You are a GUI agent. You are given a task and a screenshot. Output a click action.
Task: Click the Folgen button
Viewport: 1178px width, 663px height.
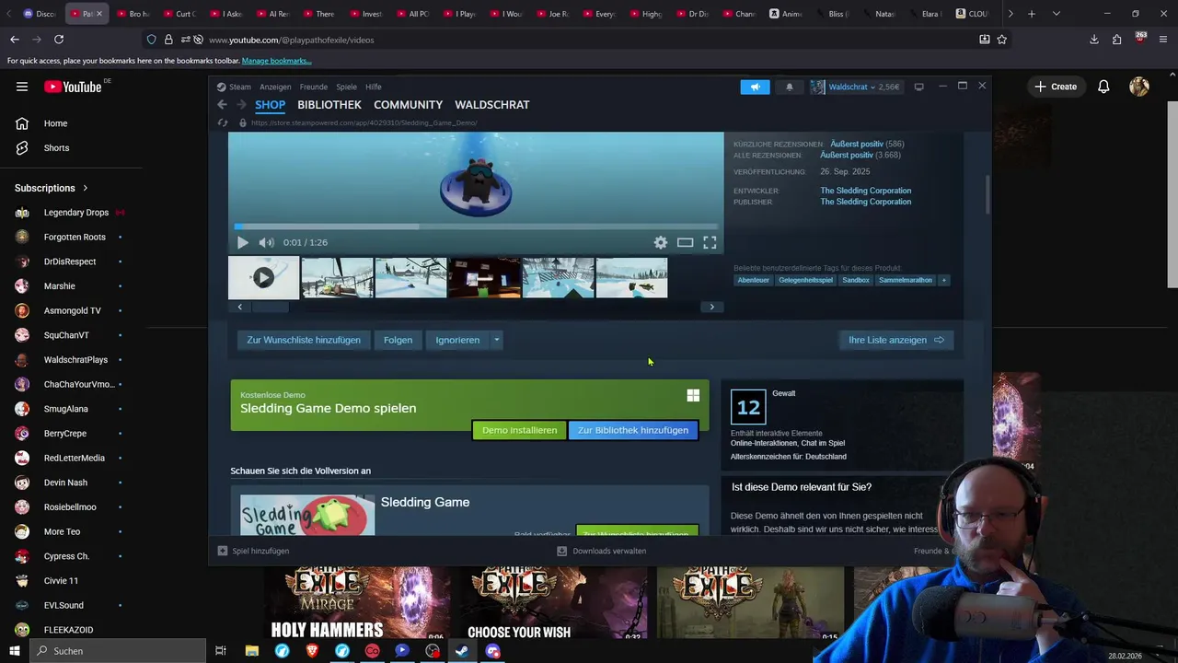click(x=398, y=340)
